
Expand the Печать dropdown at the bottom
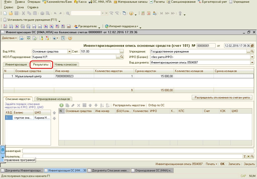pos(211,164)
